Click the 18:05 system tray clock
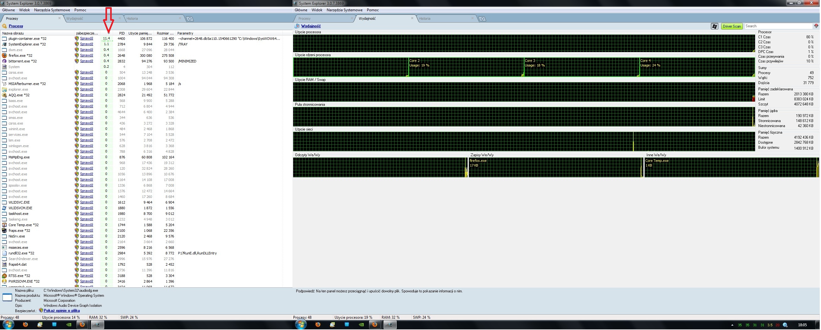Screen dimensions: 821x330 (x=802, y=325)
